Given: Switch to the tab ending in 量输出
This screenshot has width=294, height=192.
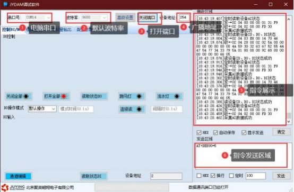Looking at the screenshot, I should 65,29.
